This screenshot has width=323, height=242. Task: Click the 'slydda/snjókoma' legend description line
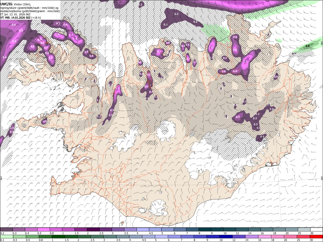tap(30, 11)
